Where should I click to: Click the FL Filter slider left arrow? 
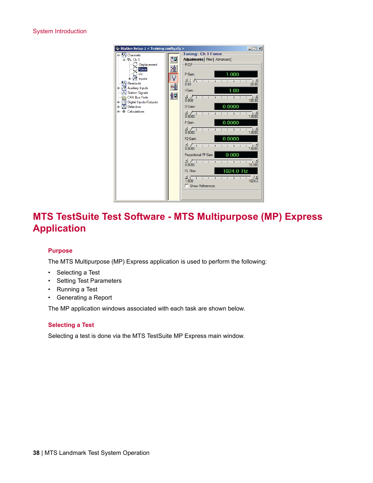coord(186,177)
